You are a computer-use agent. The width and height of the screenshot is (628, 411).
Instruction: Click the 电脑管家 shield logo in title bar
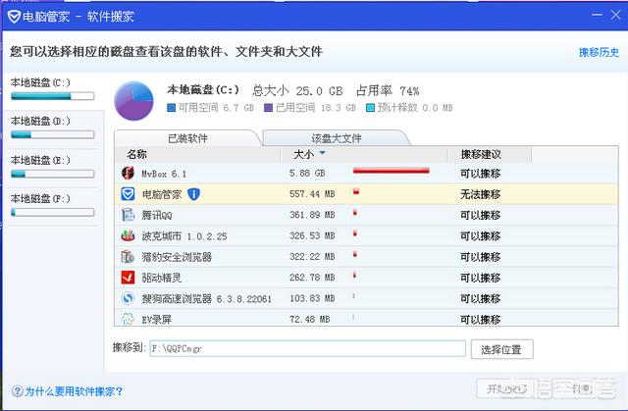coord(14,17)
